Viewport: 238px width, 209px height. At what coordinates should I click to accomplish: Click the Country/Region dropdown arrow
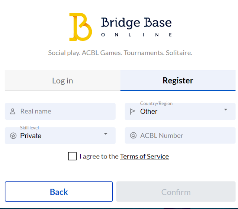pyautogui.click(x=226, y=110)
